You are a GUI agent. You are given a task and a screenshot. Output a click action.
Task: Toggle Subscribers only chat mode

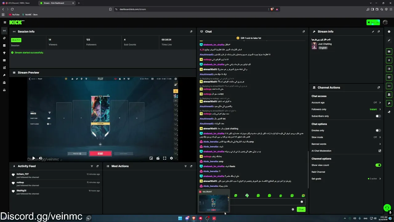[x=378, y=116]
